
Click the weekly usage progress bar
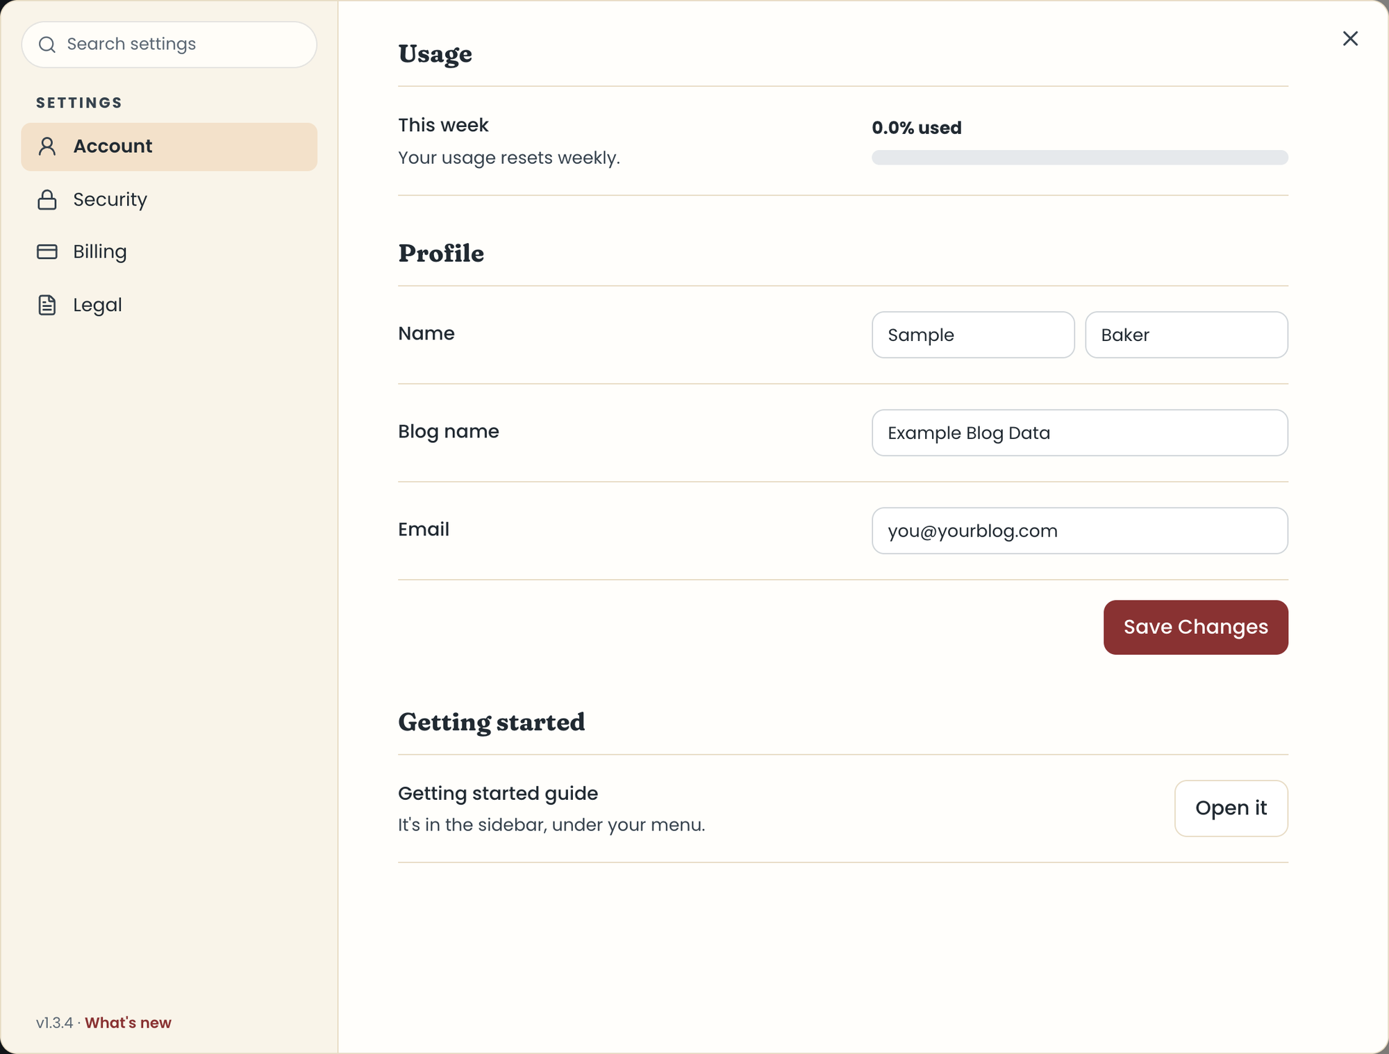1080,158
